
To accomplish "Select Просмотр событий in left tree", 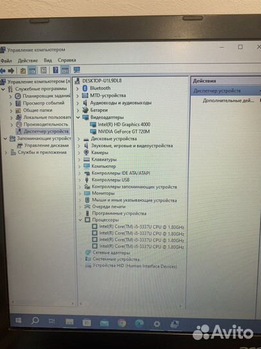I will pyautogui.click(x=44, y=103).
